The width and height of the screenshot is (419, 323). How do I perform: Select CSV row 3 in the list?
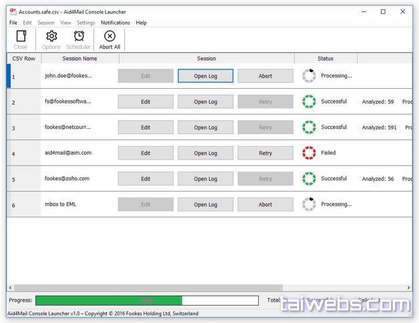(x=23, y=127)
